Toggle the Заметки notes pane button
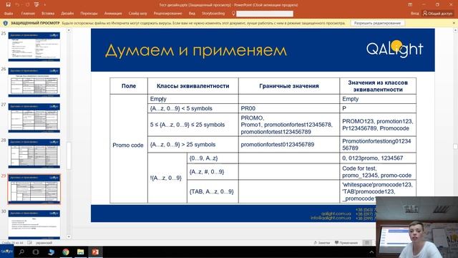The height and width of the screenshot is (258, 458). coord(321,243)
